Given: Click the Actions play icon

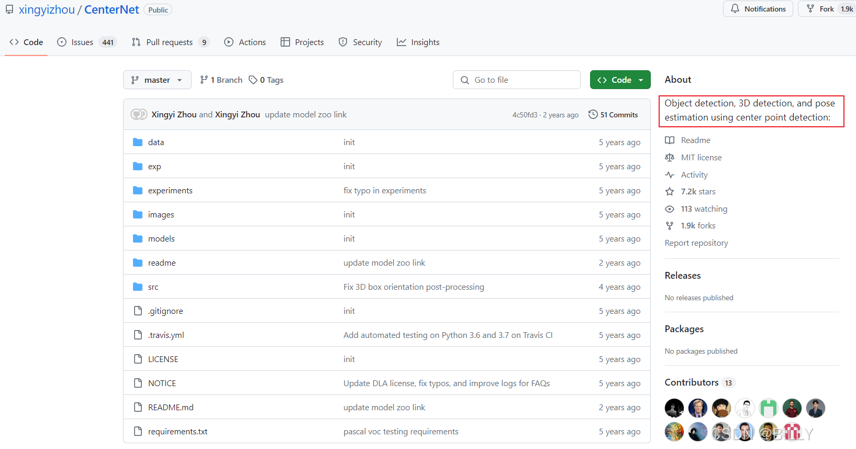Looking at the screenshot, I should tap(229, 42).
